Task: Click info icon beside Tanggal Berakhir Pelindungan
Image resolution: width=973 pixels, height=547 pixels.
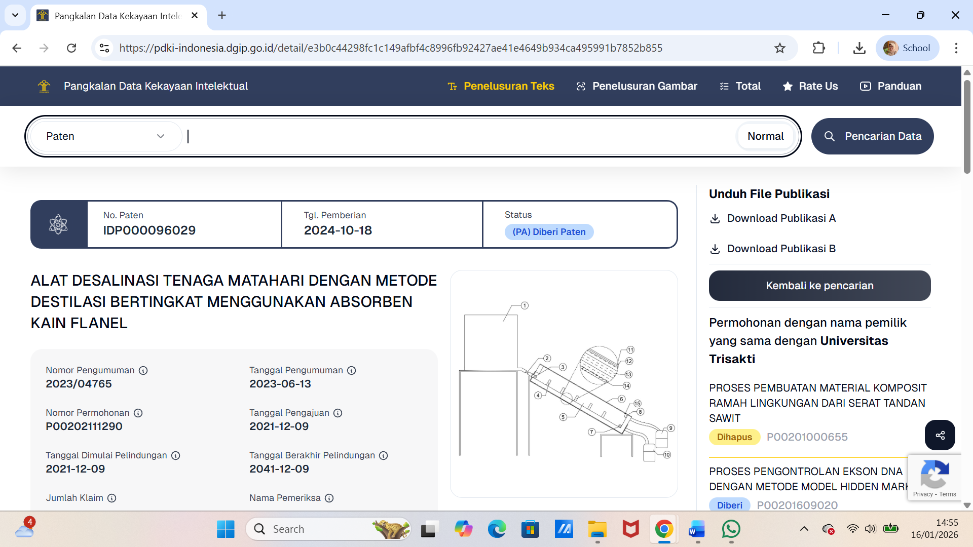Action: tap(384, 455)
